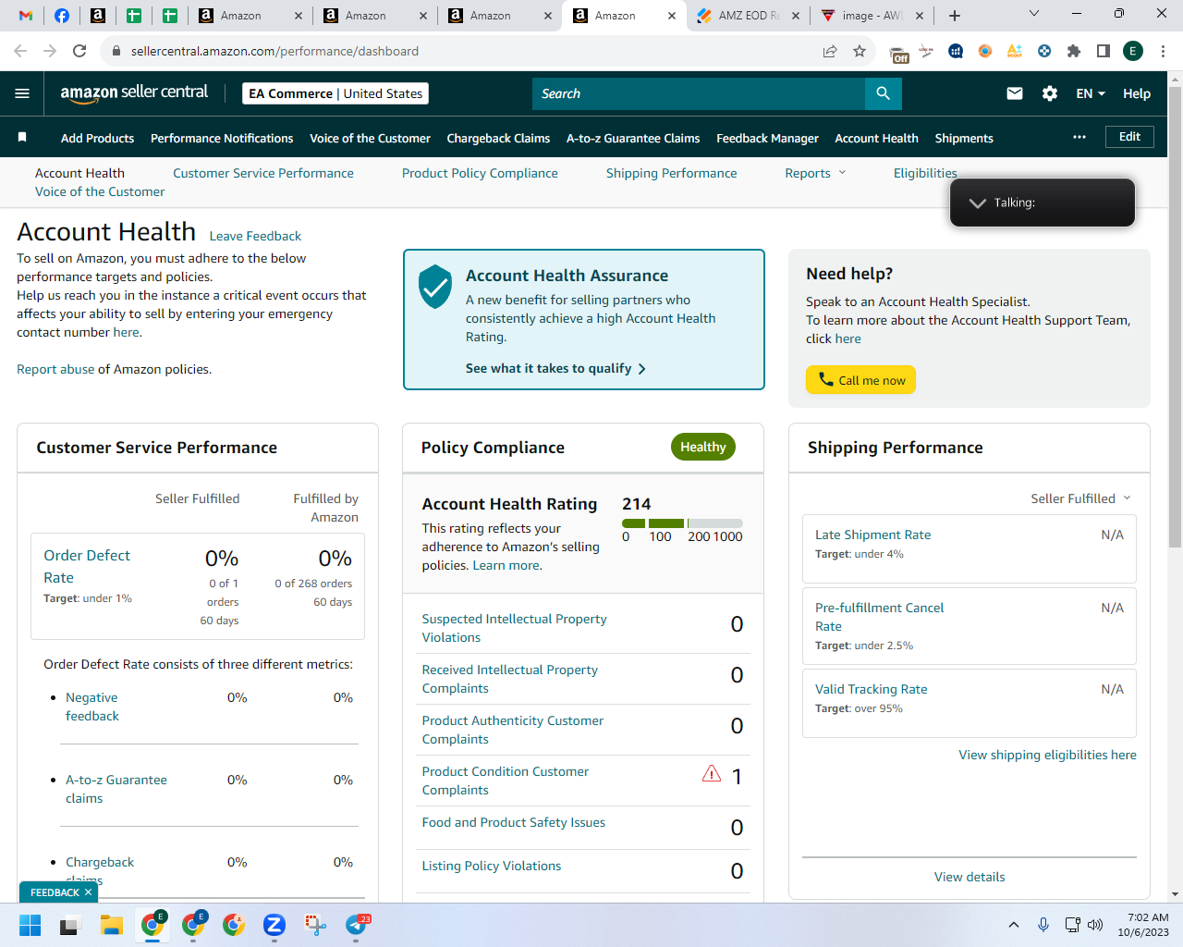Open the EA Commerce United States account switcher
1183x947 pixels.
335,93
